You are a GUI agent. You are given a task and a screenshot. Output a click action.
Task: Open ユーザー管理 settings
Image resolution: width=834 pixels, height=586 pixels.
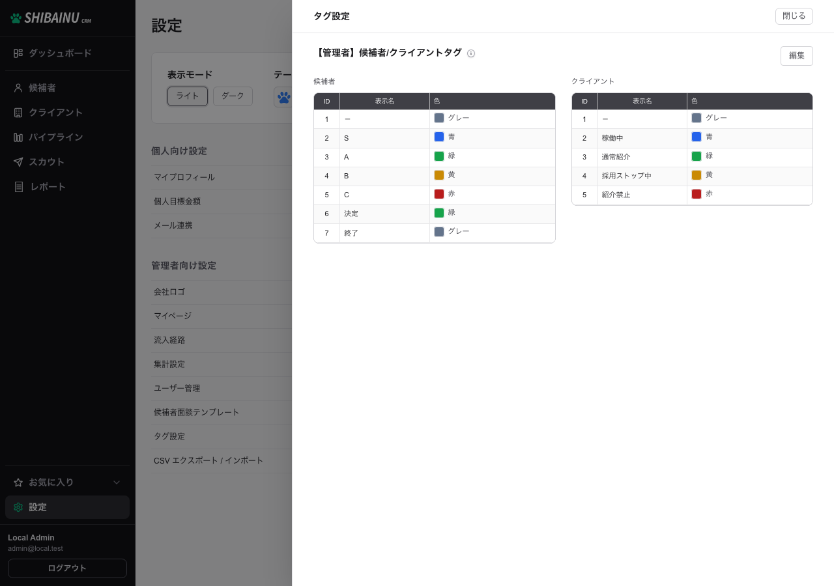click(177, 388)
